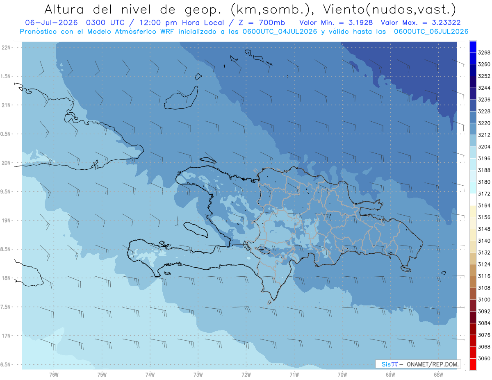Image resolution: width=492 pixels, height=380 pixels.
Task: Click the 20N latitude label
Action: (x=6, y=163)
